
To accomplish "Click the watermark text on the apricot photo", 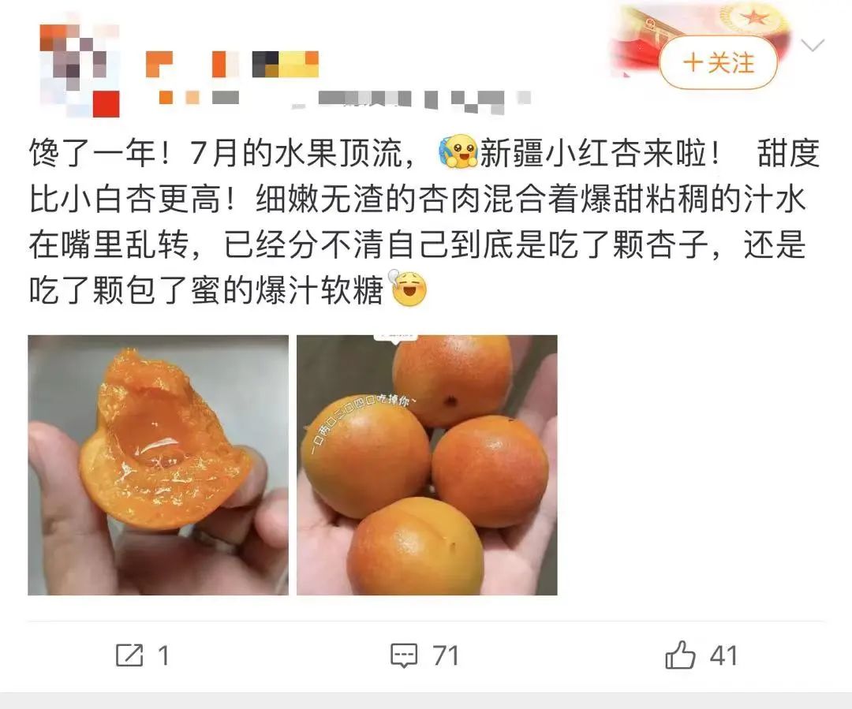I will (362, 421).
